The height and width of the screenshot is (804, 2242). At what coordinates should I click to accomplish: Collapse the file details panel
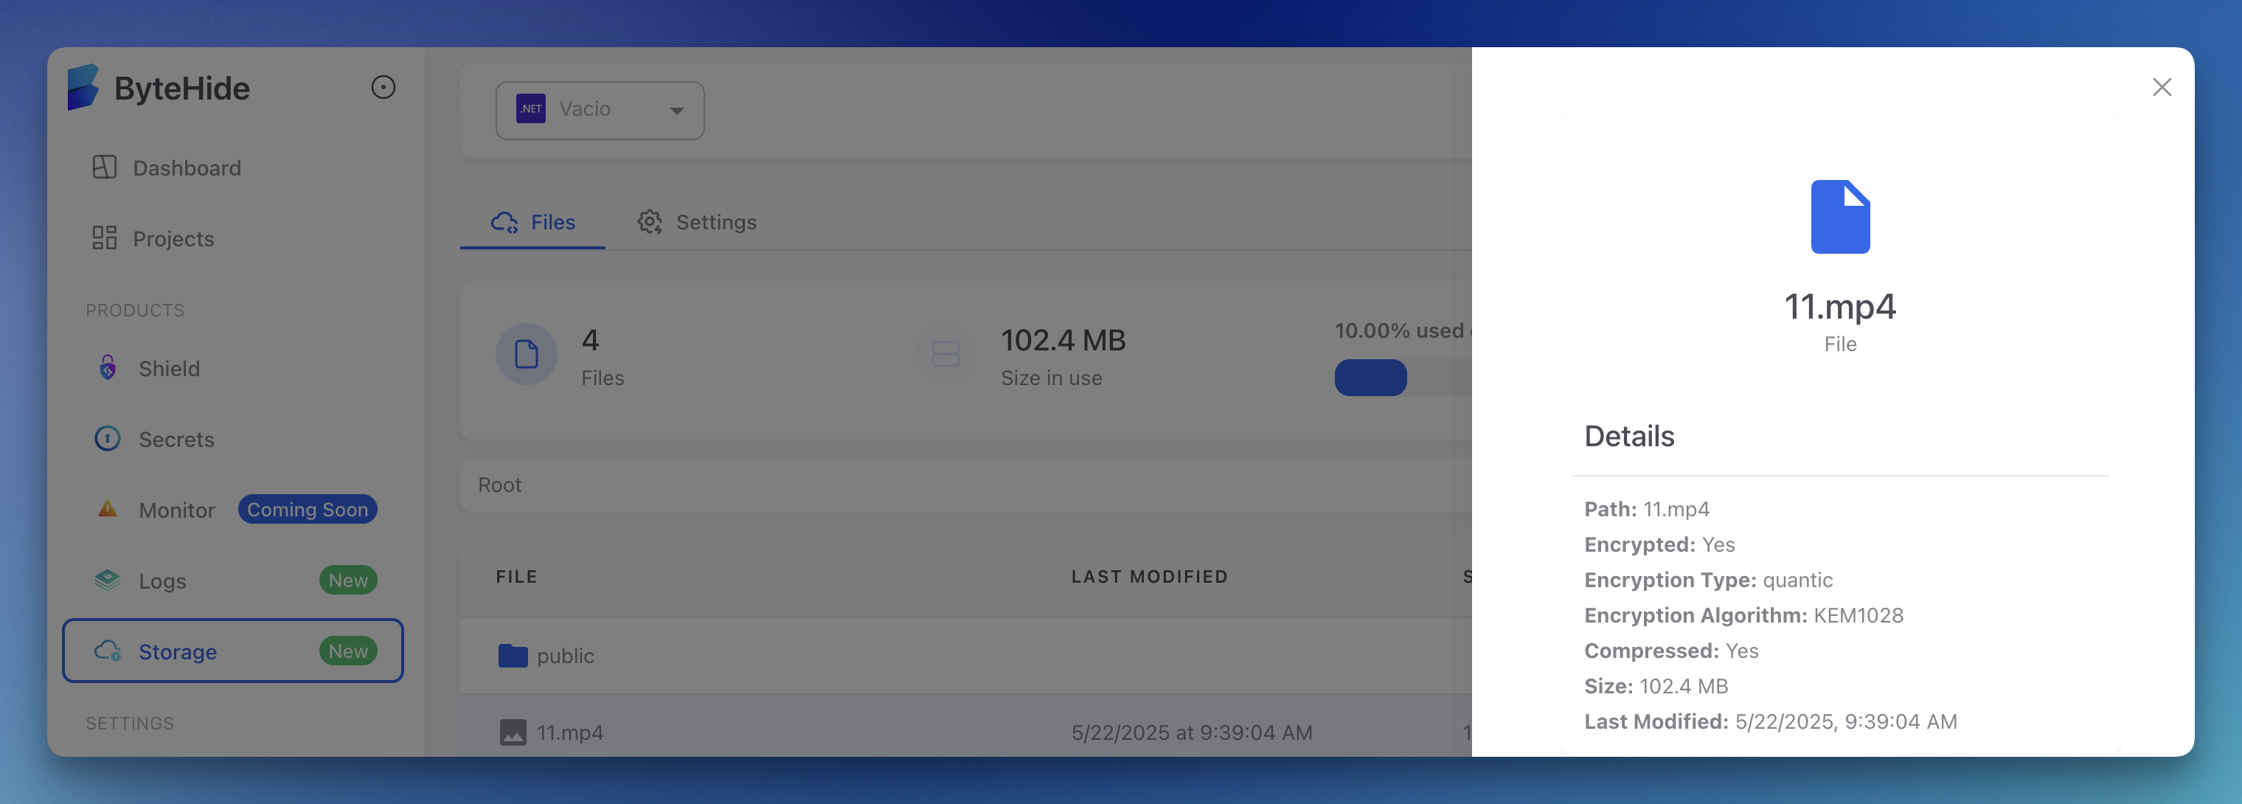coord(2162,87)
